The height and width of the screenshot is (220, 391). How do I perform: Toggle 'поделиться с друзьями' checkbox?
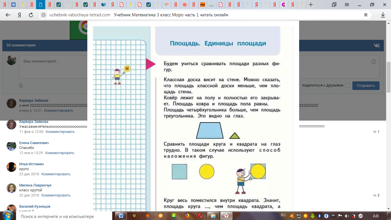pyautogui.click(x=347, y=85)
